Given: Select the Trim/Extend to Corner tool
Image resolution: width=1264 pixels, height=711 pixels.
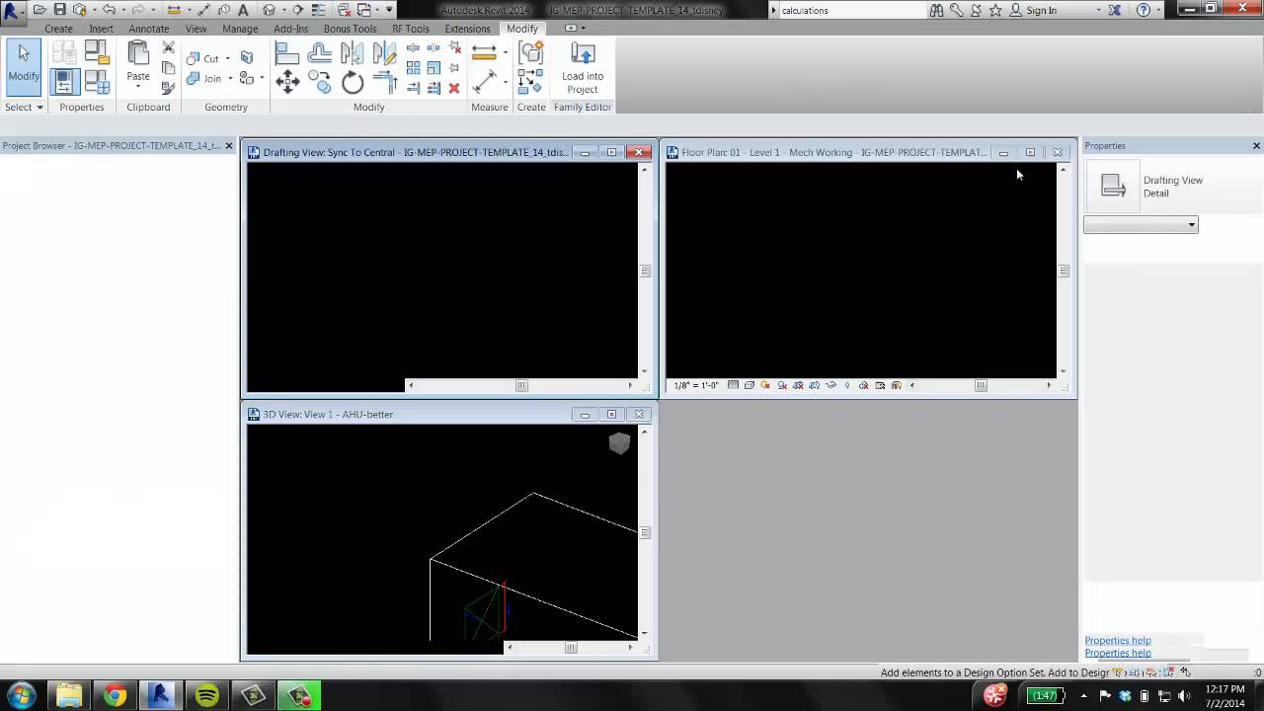Looking at the screenshot, I should tap(385, 82).
